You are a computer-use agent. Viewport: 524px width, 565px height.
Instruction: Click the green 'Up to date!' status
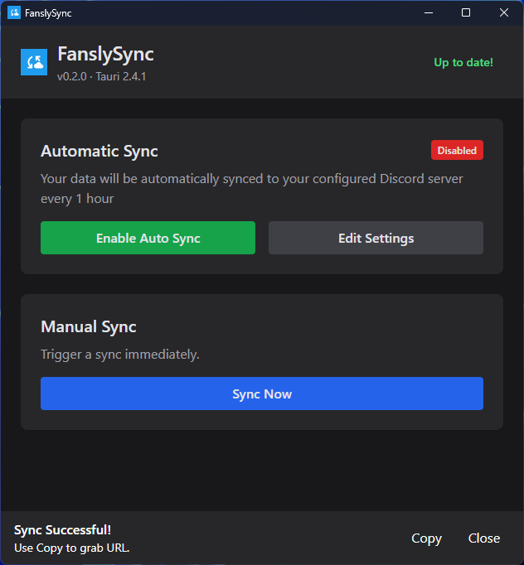(x=463, y=62)
